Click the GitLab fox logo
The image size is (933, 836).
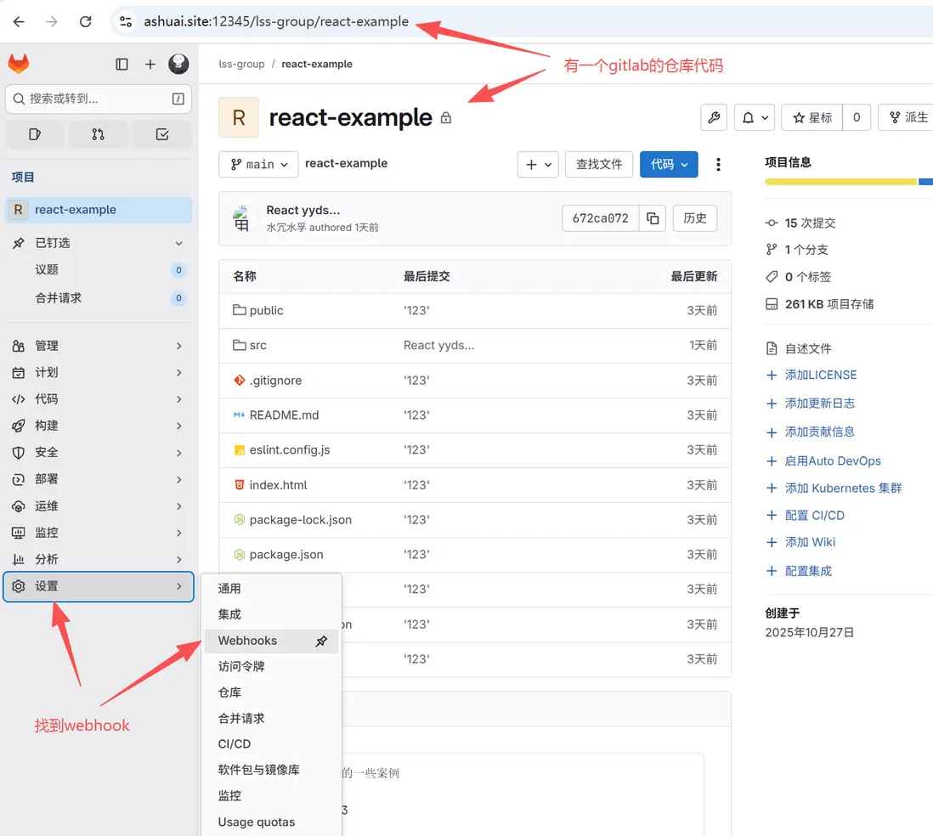point(19,64)
